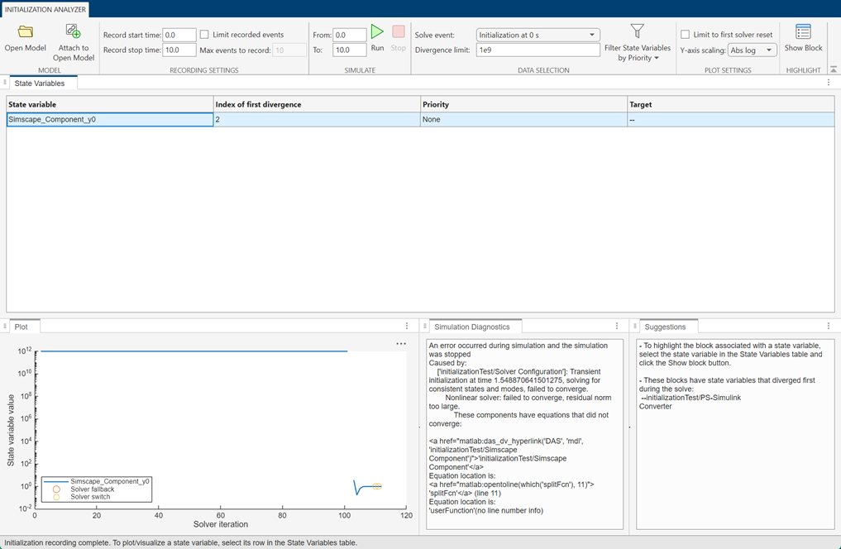Screen dimensions: 841x549
Task: Click the Stop simulation icon
Action: click(398, 33)
